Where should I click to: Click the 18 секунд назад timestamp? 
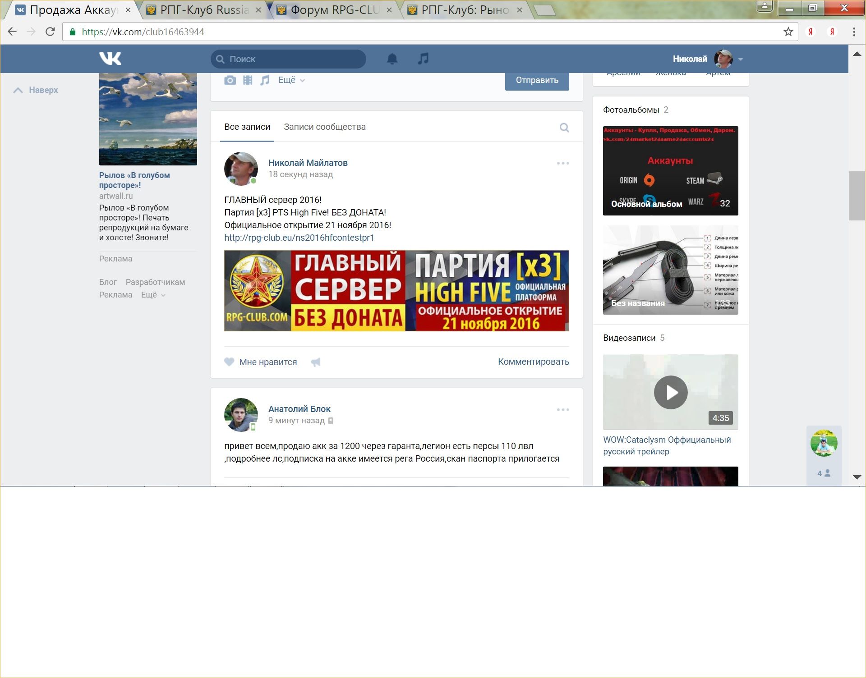coord(300,174)
